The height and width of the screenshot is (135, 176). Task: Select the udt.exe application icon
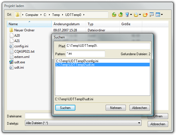(11, 62)
